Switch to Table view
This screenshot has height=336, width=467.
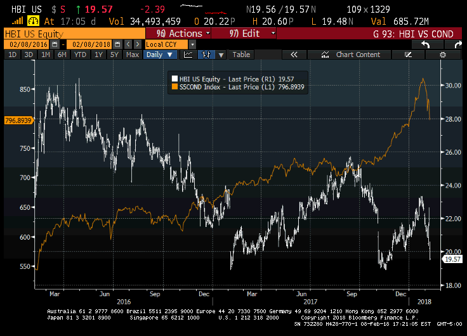241,55
